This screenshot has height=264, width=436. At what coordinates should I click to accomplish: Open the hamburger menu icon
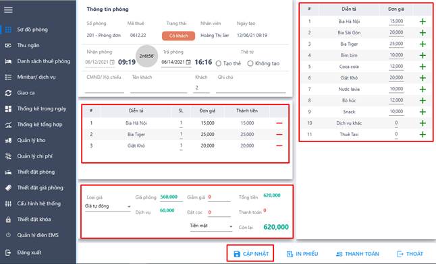coord(8,10)
